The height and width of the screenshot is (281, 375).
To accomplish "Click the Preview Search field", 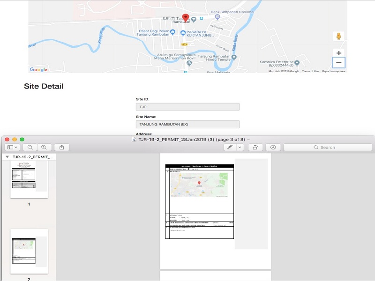I will [328, 147].
